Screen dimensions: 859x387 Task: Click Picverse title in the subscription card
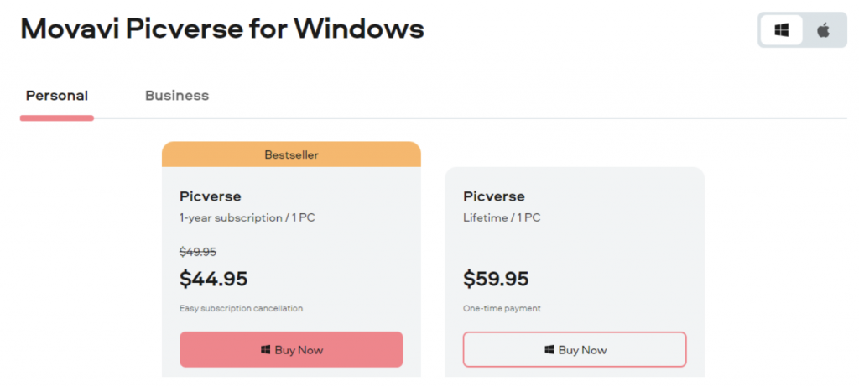210,196
